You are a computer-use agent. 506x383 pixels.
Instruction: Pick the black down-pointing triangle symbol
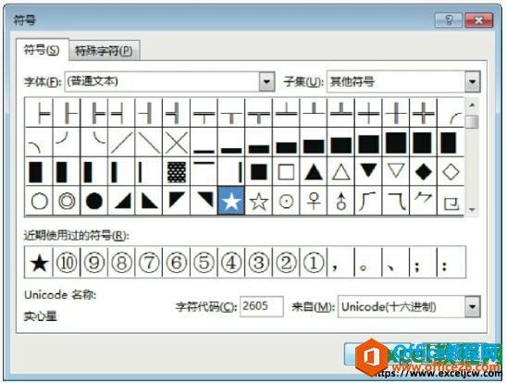(368, 172)
